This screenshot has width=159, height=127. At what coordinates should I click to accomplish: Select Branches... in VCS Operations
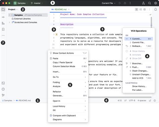pyautogui.click(x=139, y=63)
